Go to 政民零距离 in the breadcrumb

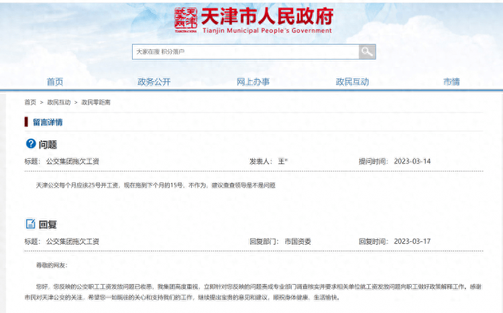click(96, 103)
